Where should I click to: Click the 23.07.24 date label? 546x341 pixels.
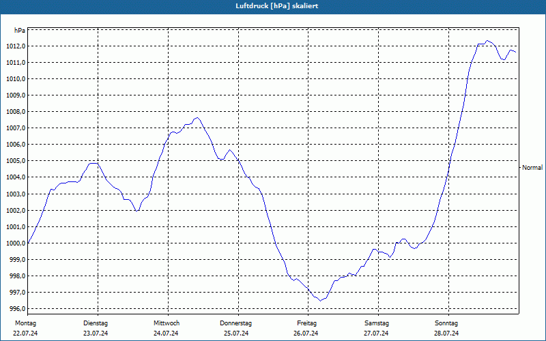[96, 333]
